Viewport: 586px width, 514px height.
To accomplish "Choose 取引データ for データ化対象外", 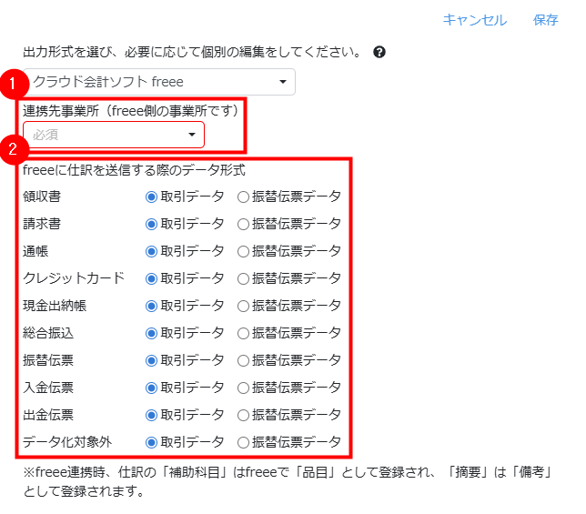I will [152, 443].
